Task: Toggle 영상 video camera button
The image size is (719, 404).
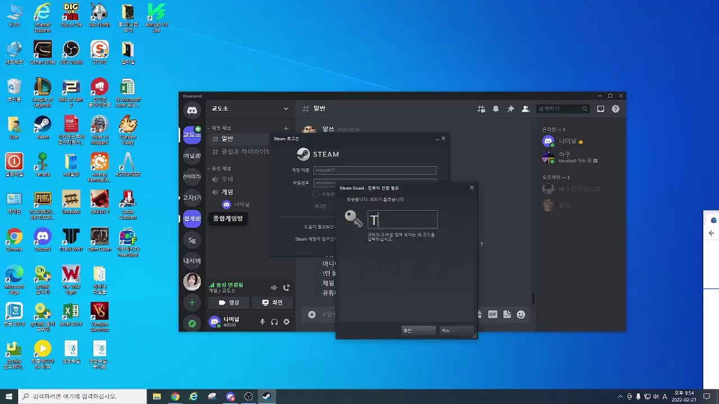Action: click(x=229, y=302)
